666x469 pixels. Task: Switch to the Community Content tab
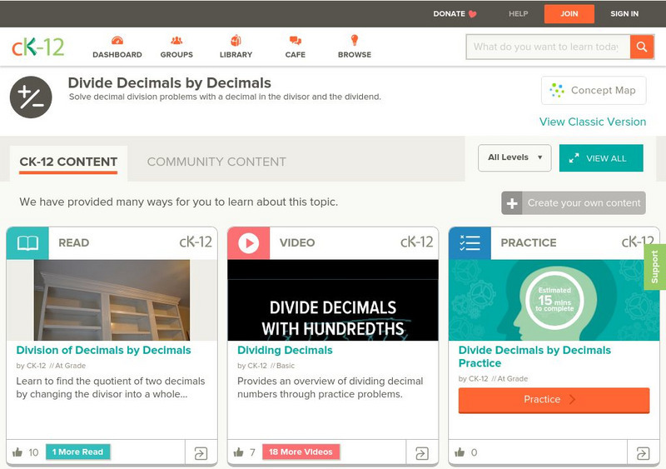click(216, 162)
